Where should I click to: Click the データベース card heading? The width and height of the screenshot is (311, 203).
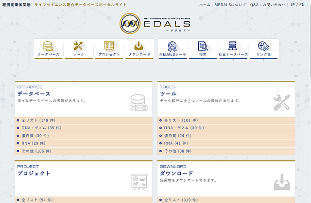coord(34,94)
